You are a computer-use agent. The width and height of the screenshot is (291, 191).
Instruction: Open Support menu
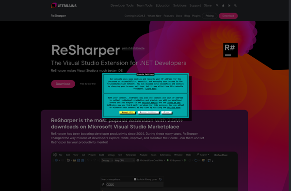coord(195,5)
